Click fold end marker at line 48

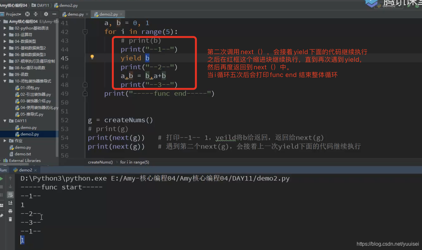85,85
